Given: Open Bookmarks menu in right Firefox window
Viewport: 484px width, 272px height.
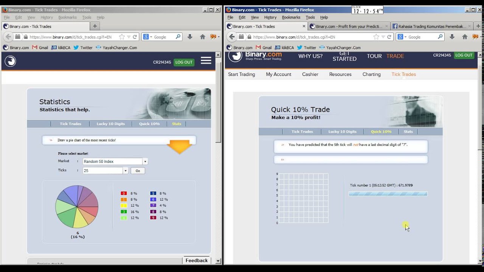Looking at the screenshot, I should (291, 17).
